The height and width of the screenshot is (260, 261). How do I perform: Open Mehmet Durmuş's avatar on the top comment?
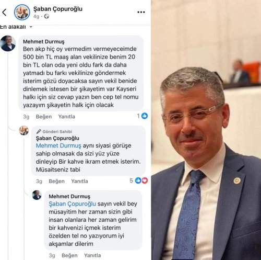[x=8, y=43]
